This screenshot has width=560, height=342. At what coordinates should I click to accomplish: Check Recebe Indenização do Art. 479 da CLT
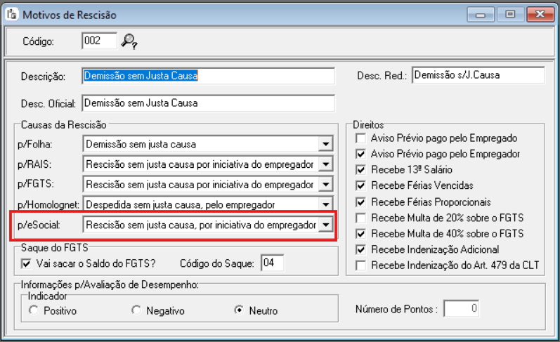(x=361, y=265)
